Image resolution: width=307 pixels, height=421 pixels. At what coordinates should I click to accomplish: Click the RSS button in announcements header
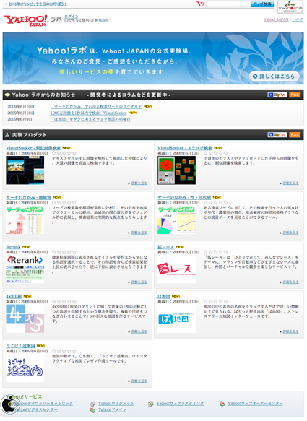(x=295, y=95)
